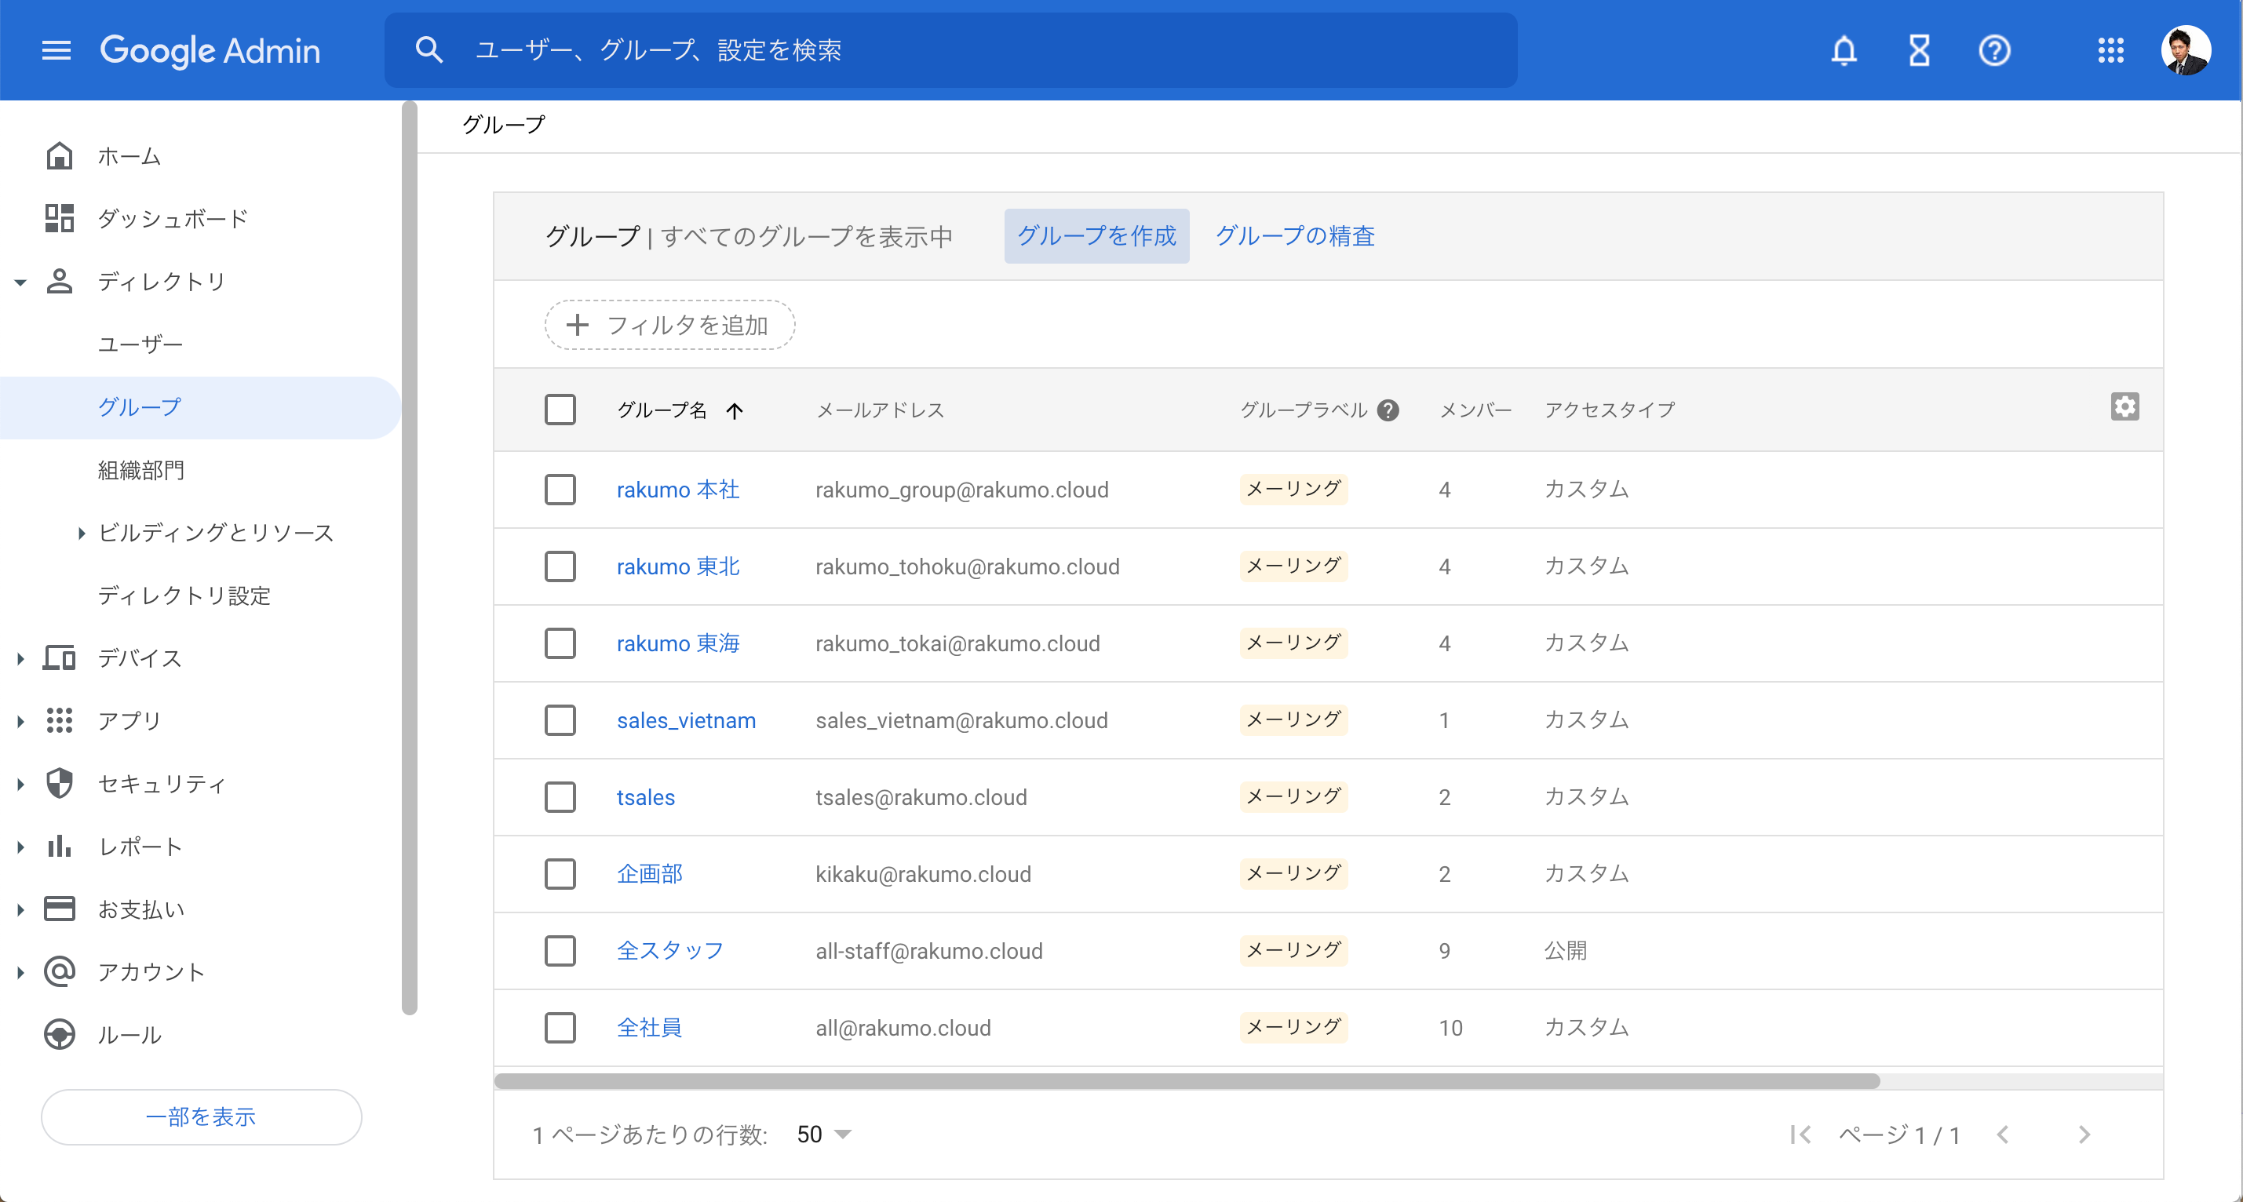This screenshot has width=2243, height=1202.
Task: Open the sales_vietnam group link
Action: pyautogui.click(x=686, y=721)
